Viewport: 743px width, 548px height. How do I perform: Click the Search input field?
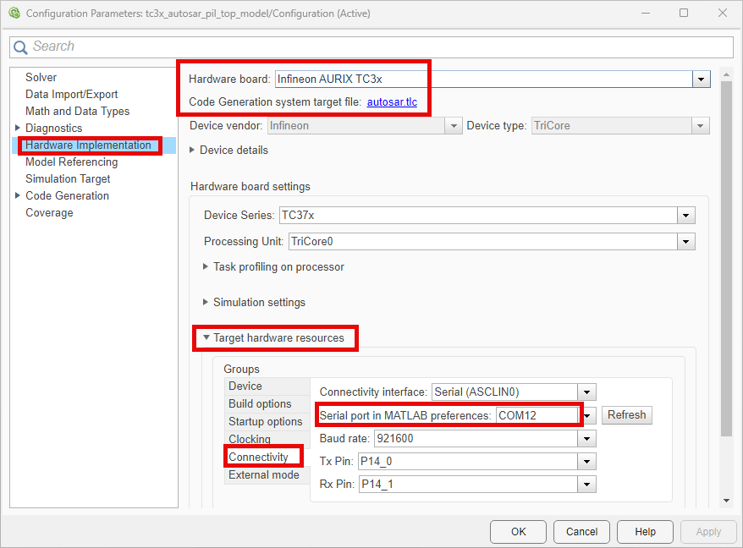371,47
